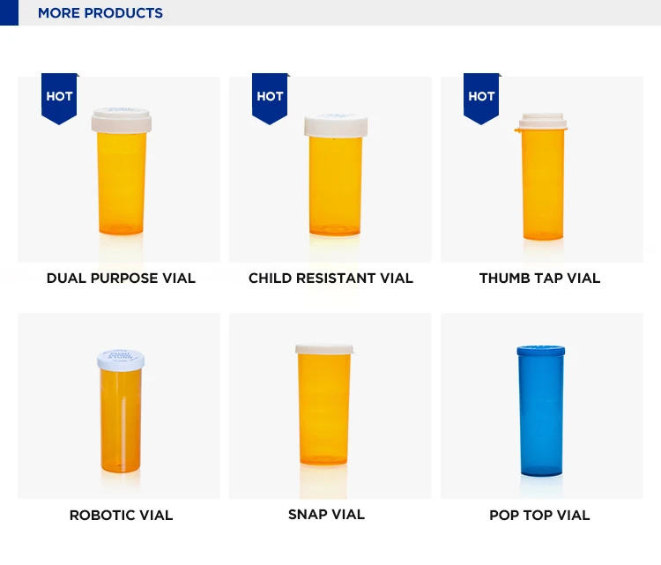Click the THUMB TAP VIAL title link
Screen dimensions: 661x565
539,279
